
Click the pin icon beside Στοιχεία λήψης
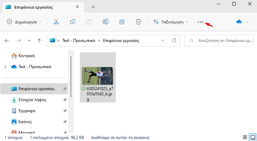click(65, 100)
